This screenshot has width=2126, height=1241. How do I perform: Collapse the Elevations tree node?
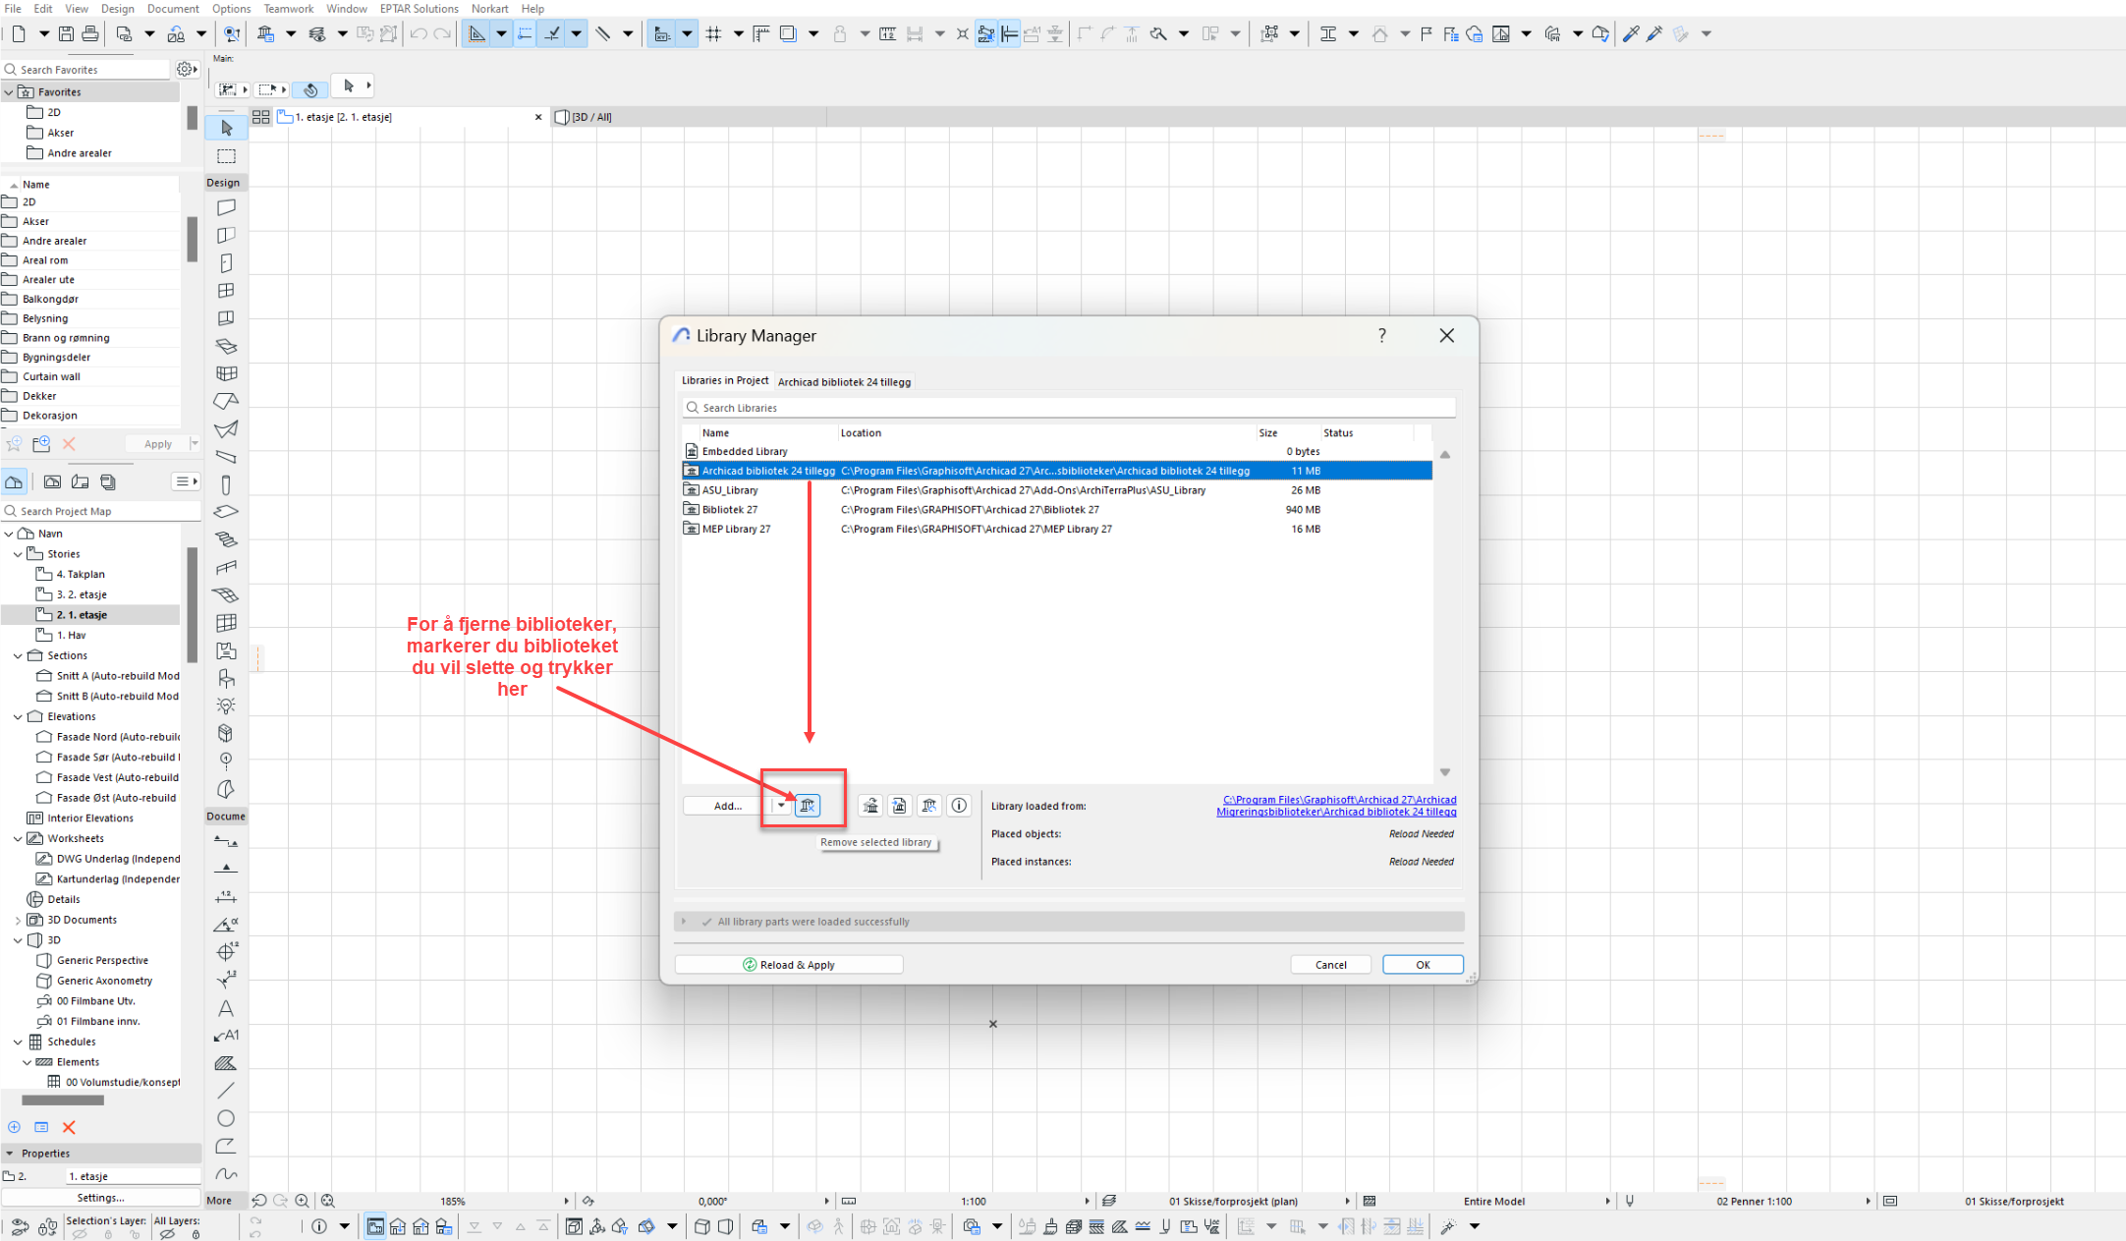point(18,716)
